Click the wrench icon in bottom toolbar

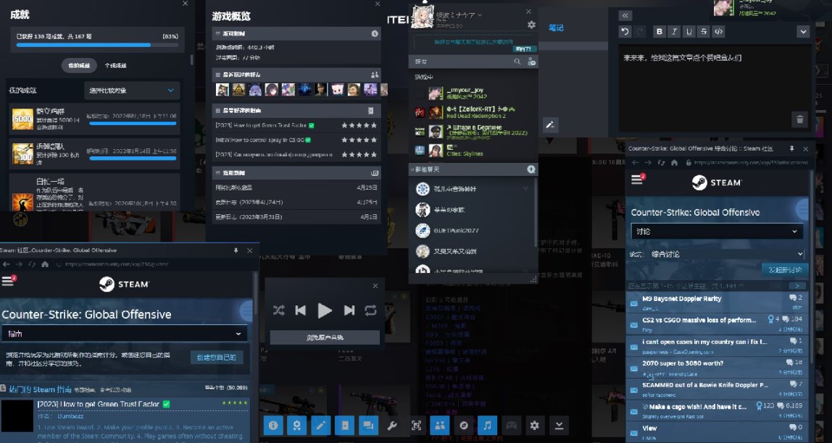[392, 426]
